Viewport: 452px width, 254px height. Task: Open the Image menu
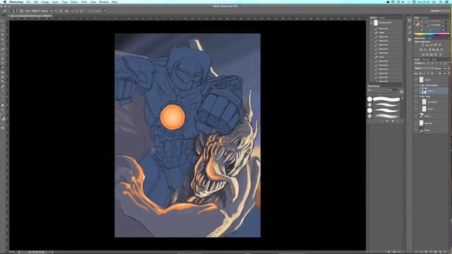pyautogui.click(x=45, y=1)
